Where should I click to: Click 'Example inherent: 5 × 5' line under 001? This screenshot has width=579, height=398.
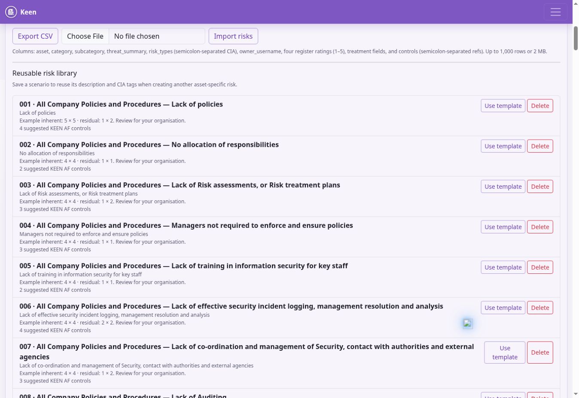point(103,121)
